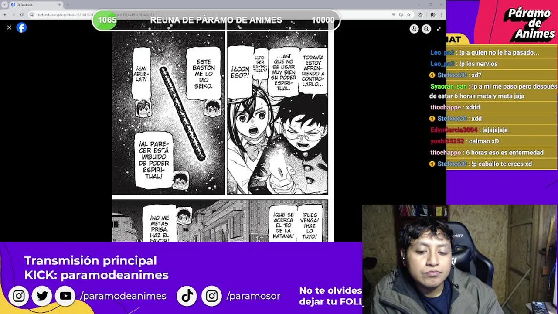The width and height of the screenshot is (558, 314).
Task: Open the browser profile avatar
Action: pyautogui.click(x=432, y=14)
